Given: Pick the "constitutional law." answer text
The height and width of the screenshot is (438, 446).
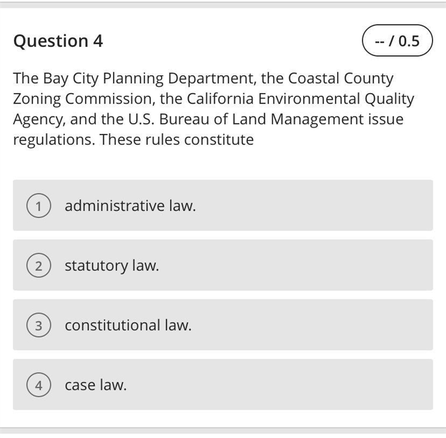Looking at the screenshot, I should tap(128, 325).
